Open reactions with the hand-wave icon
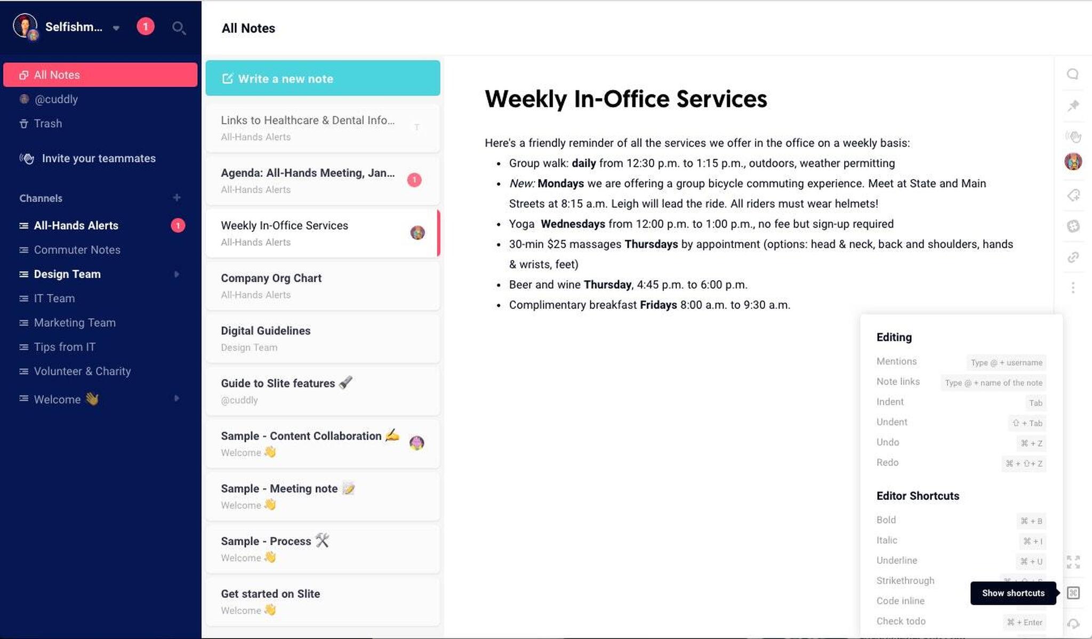 (x=1073, y=136)
